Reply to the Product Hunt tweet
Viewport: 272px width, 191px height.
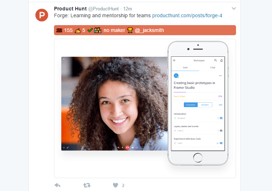click(58, 185)
